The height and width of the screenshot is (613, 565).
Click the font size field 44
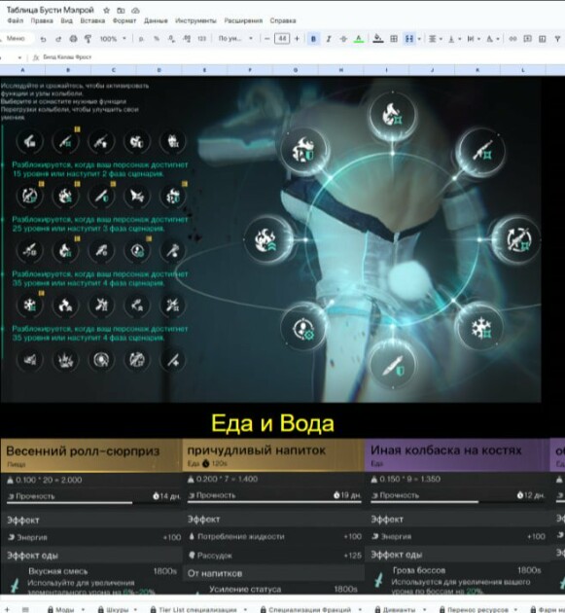pyautogui.click(x=282, y=39)
